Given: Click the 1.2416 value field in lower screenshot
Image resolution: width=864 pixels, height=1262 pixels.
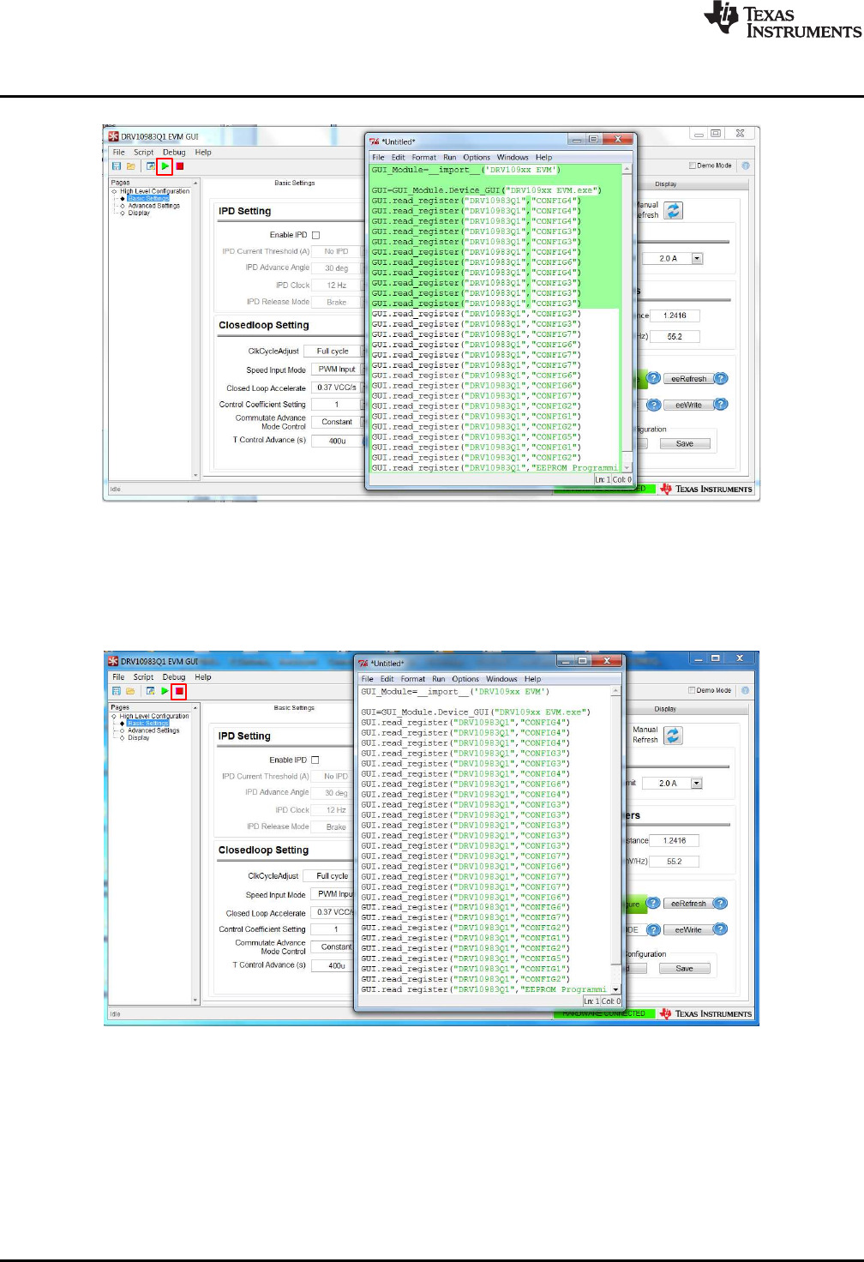Looking at the screenshot, I should click(675, 841).
